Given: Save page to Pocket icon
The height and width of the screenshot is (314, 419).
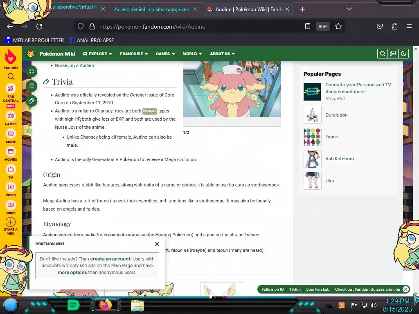Looking at the screenshot, I should (379, 26).
